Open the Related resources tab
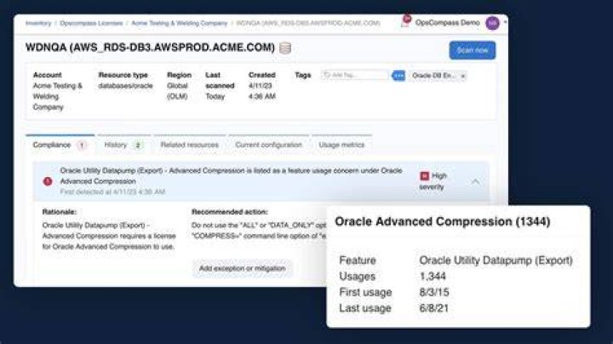The height and width of the screenshot is (344, 613). [189, 145]
